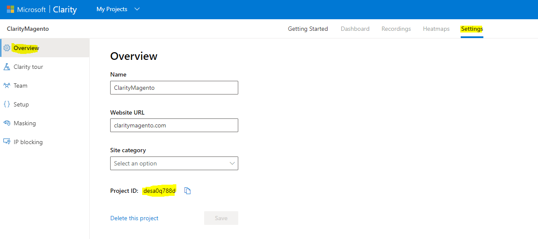This screenshot has width=538, height=239.
Task: Click the Clarity tour icon in the sidebar
Action: pos(7,67)
